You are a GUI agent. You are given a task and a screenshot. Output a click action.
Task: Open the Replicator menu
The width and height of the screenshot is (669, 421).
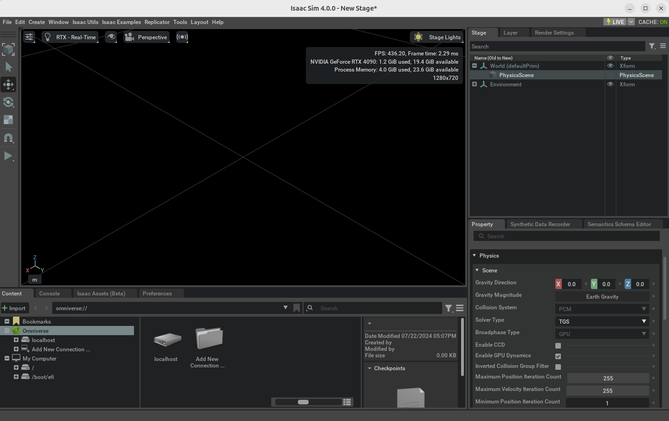point(157,22)
